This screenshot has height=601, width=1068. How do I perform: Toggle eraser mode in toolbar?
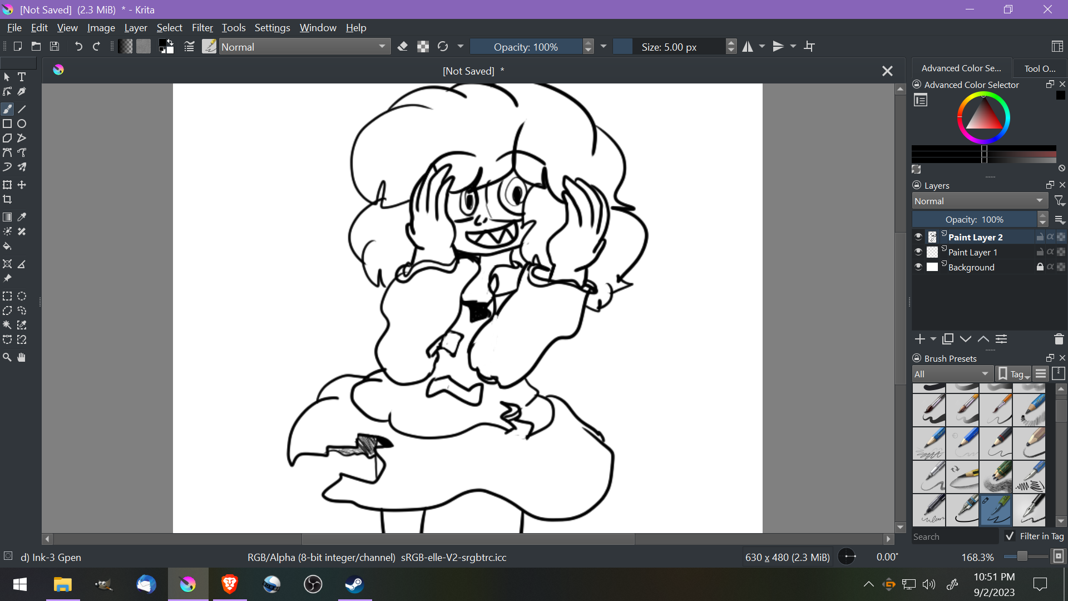tap(403, 47)
